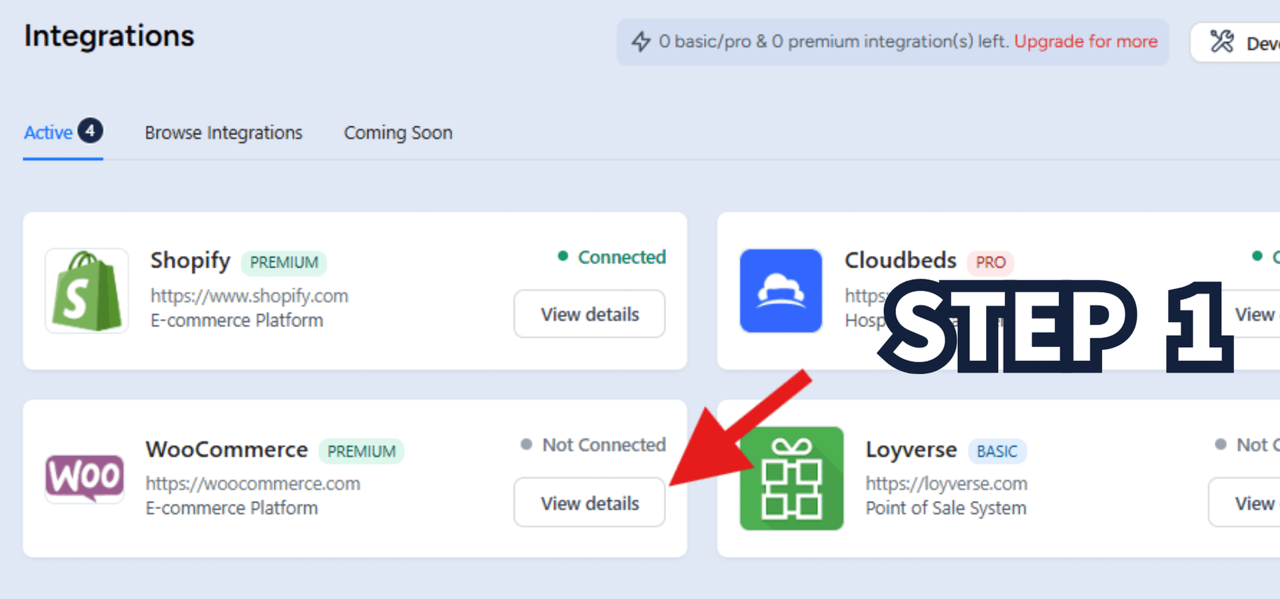Click the Active tab count badge

[x=90, y=131]
